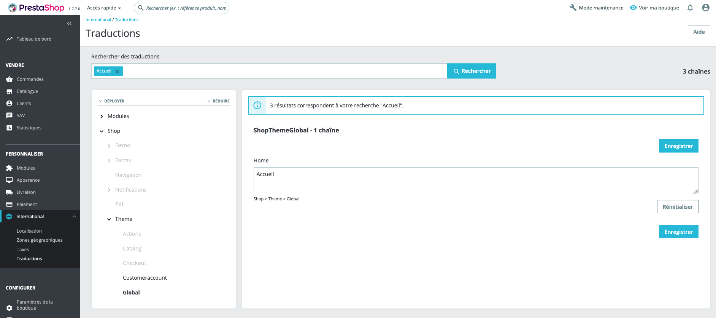
Task: Select Customeraccount in the translation tree
Action: click(x=145, y=278)
